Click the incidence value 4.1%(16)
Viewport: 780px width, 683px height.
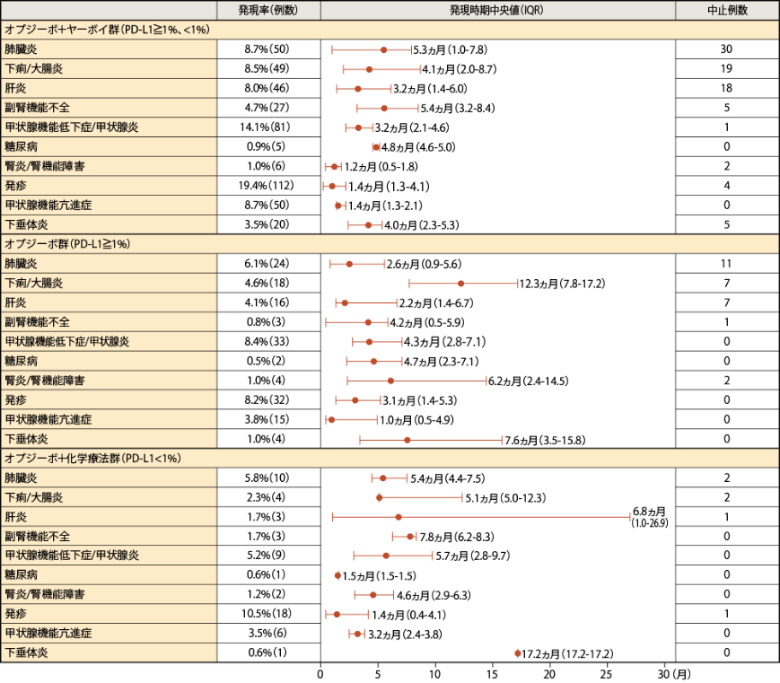(x=267, y=302)
